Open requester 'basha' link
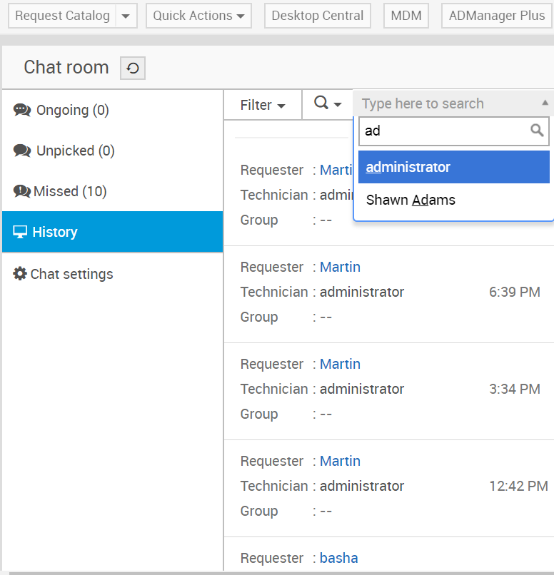Image resolution: width=554 pixels, height=575 pixels. point(338,558)
